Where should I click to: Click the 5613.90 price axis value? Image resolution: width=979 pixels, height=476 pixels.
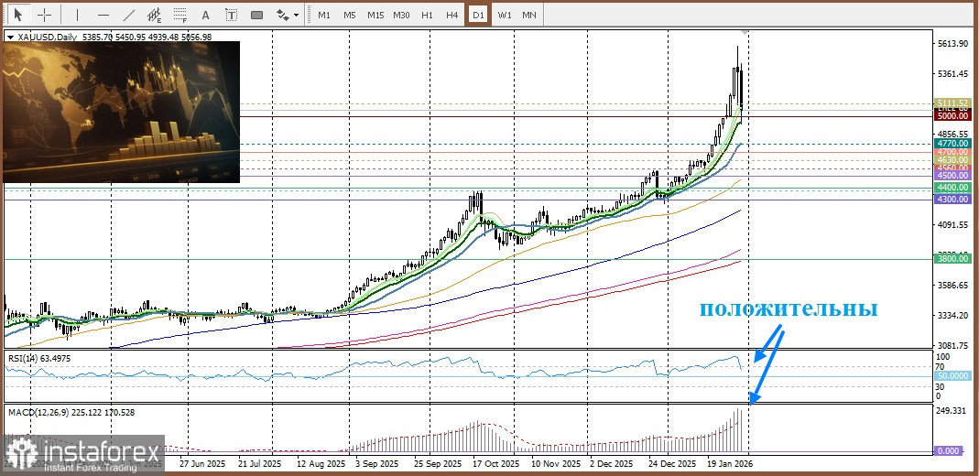click(x=952, y=43)
